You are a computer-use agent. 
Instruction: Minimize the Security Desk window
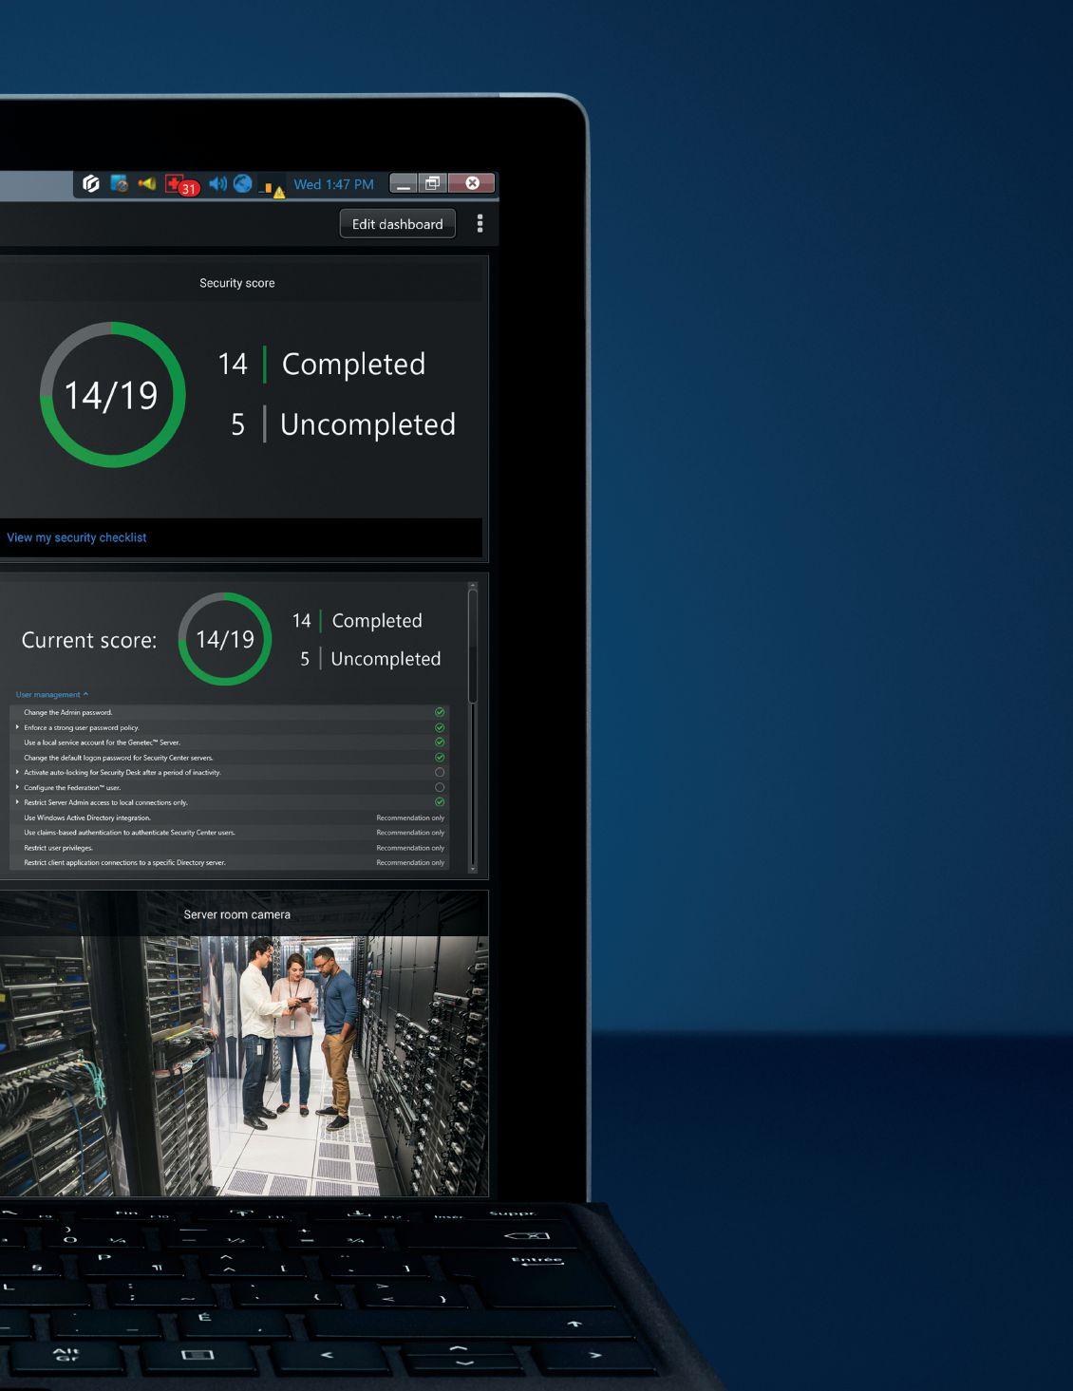coord(404,183)
